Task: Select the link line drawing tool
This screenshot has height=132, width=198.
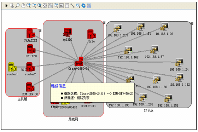Action: click(72, 6)
